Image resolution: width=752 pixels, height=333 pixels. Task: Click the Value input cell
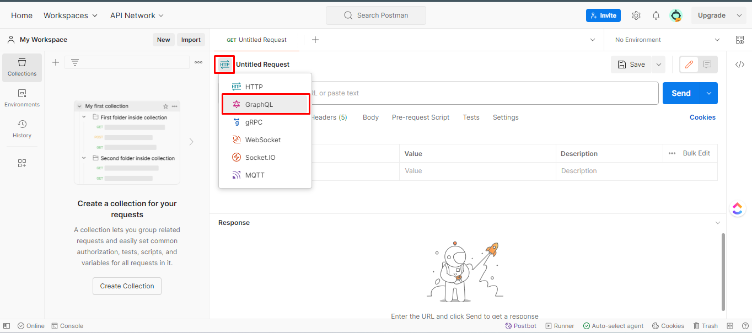point(477,171)
